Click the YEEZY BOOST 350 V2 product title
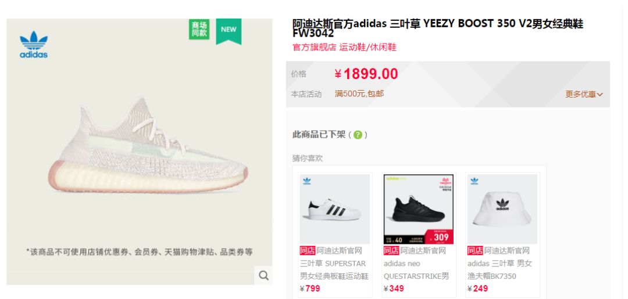 (x=438, y=28)
